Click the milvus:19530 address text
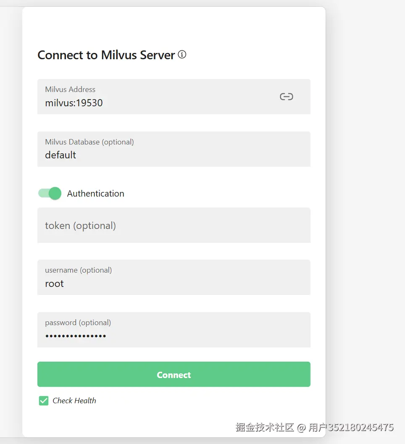The width and height of the screenshot is (405, 444). pos(74,103)
